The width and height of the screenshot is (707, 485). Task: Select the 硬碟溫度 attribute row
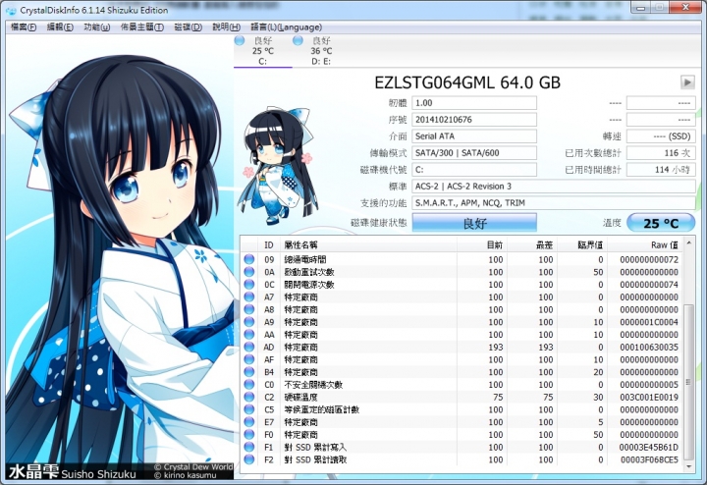(x=462, y=397)
